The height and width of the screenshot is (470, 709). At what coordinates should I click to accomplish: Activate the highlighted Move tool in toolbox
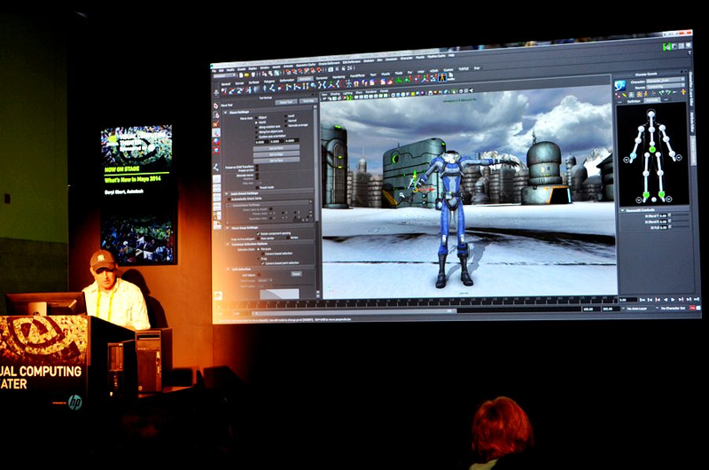(216, 132)
